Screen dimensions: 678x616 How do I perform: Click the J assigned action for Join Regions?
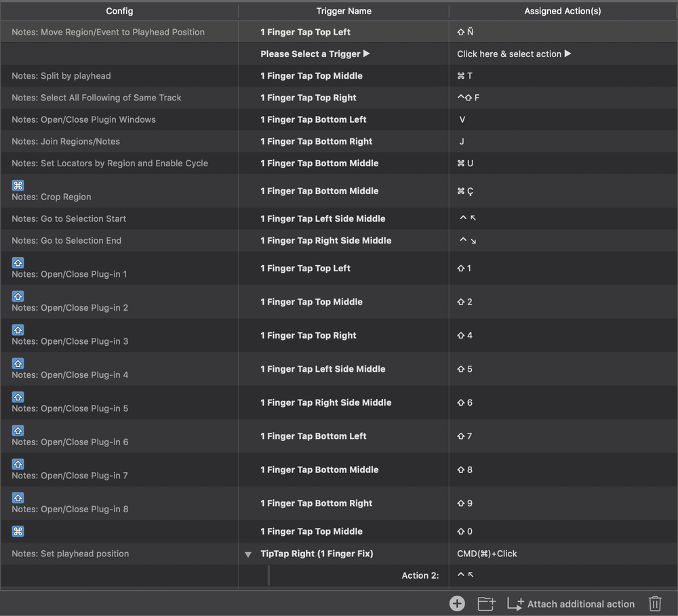click(462, 142)
